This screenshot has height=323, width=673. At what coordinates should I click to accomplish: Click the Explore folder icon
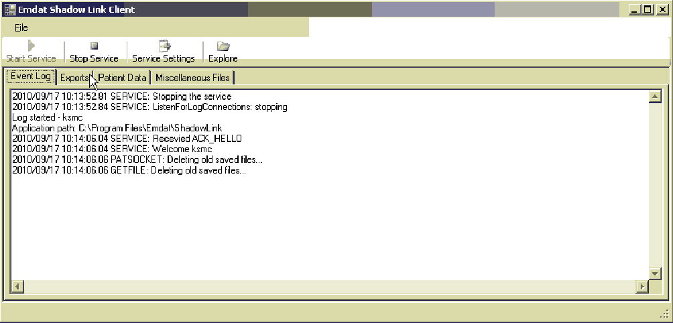(x=223, y=46)
